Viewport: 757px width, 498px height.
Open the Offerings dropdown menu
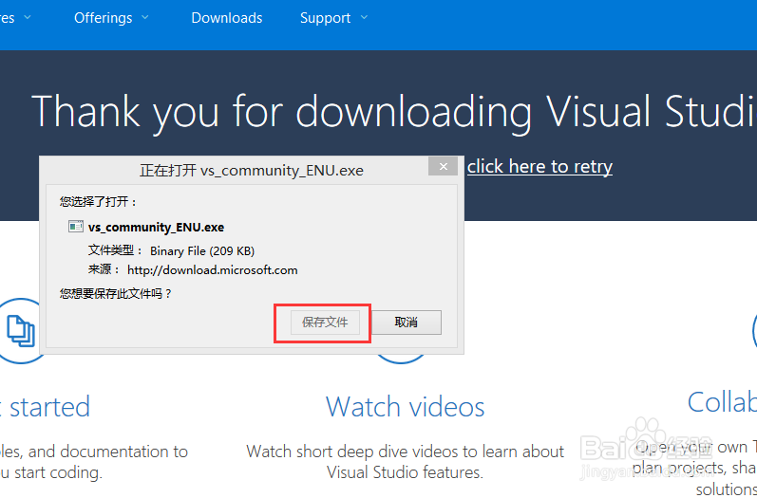pyautogui.click(x=111, y=18)
